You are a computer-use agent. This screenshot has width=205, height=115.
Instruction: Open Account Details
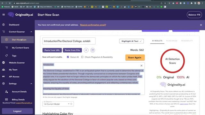click(x=19, y=92)
